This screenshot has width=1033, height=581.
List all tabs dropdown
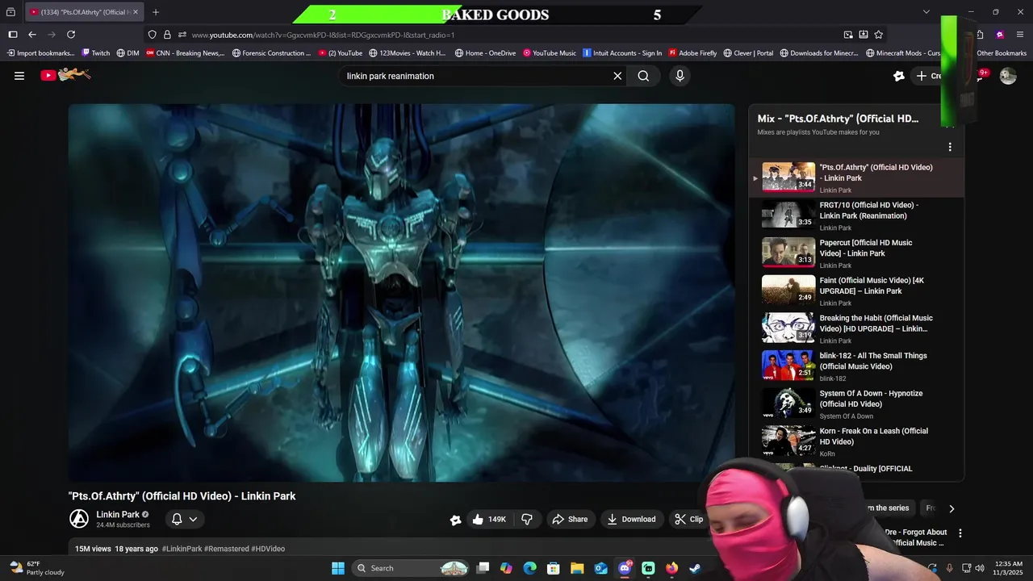(926, 12)
